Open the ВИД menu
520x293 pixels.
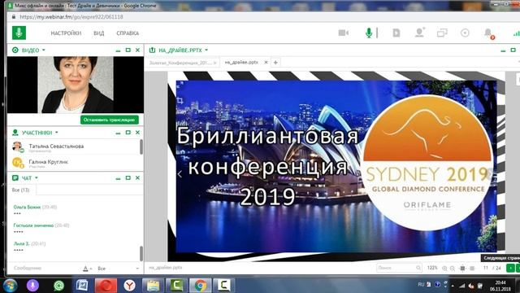(99, 33)
